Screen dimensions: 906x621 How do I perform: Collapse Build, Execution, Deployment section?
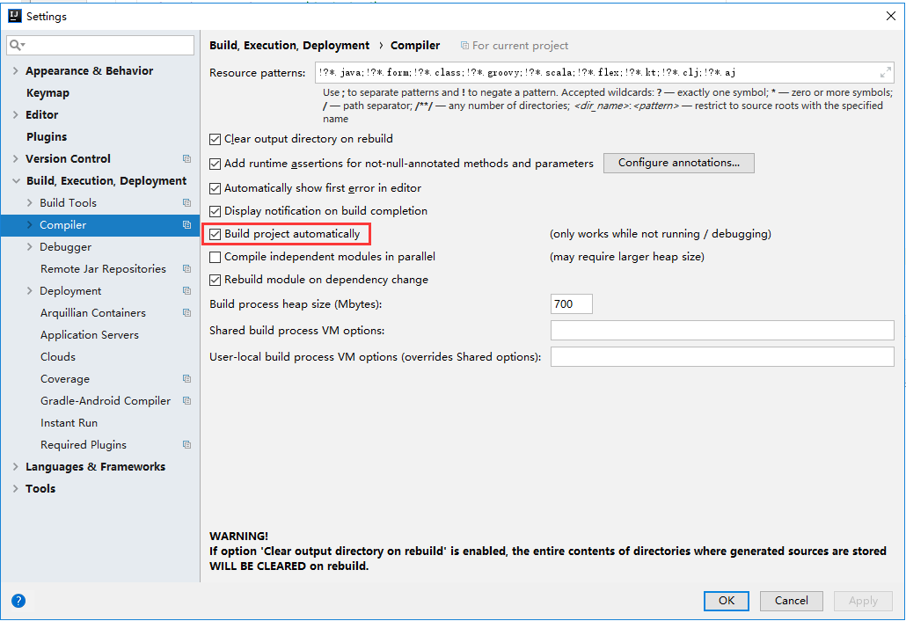click(16, 181)
